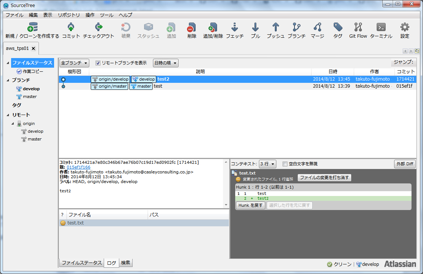
Task: Click the origin/develop branch label
Action: coord(110,79)
